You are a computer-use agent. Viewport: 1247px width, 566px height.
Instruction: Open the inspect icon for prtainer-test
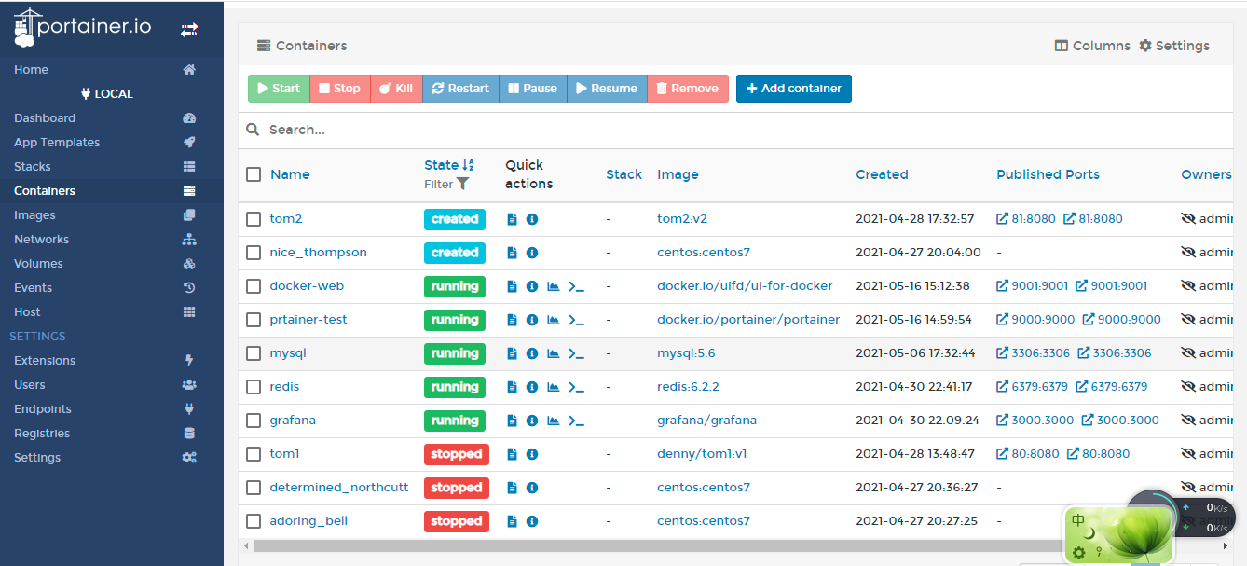point(532,320)
